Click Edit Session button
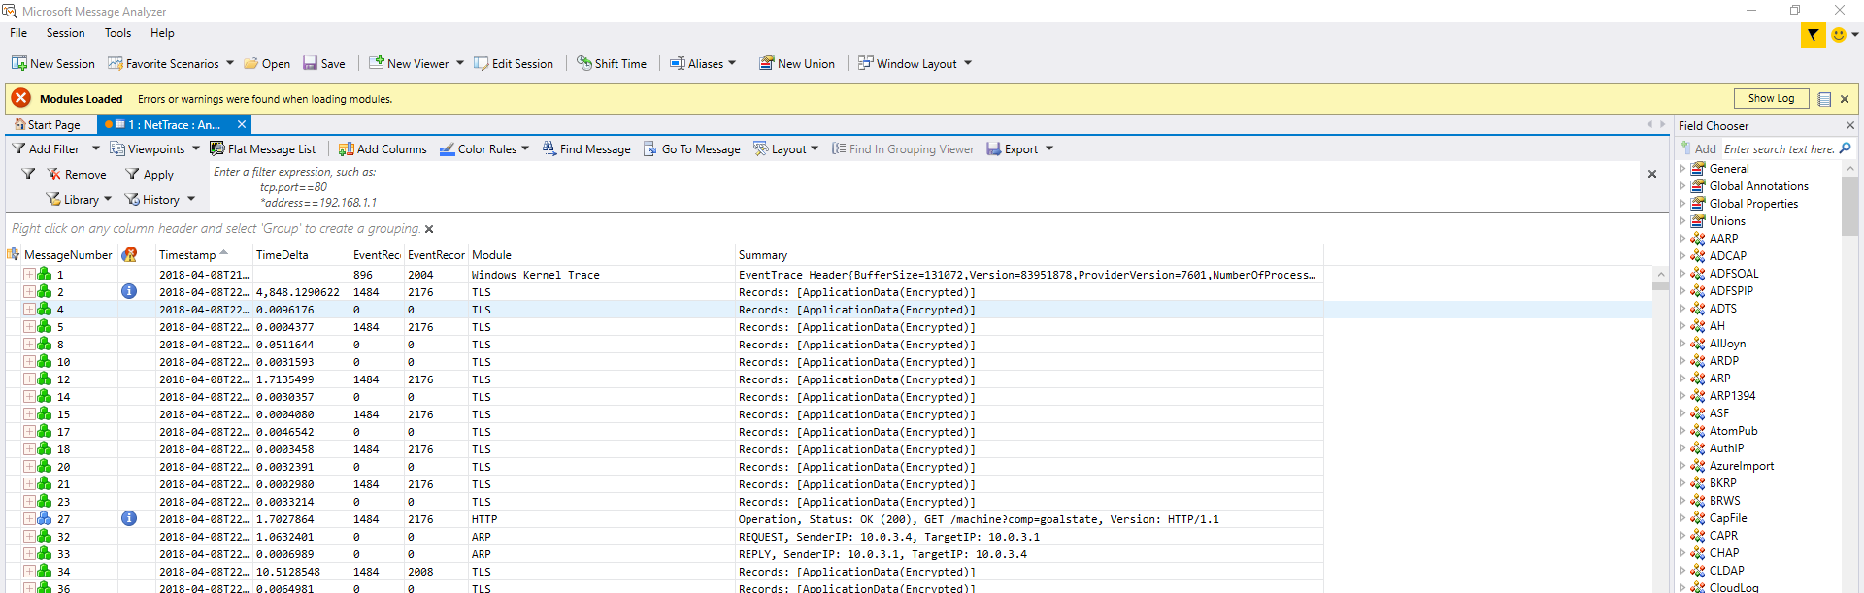Image resolution: width=1864 pixels, height=593 pixels. pos(514,63)
